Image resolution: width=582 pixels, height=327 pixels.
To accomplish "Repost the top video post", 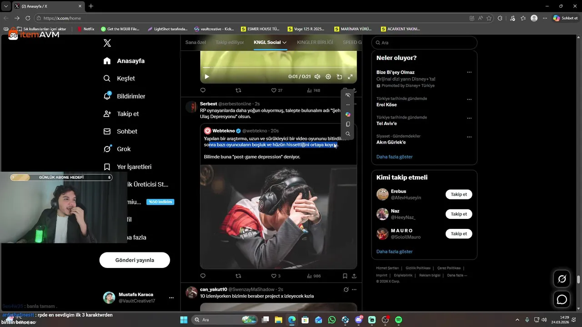I will click(x=238, y=90).
